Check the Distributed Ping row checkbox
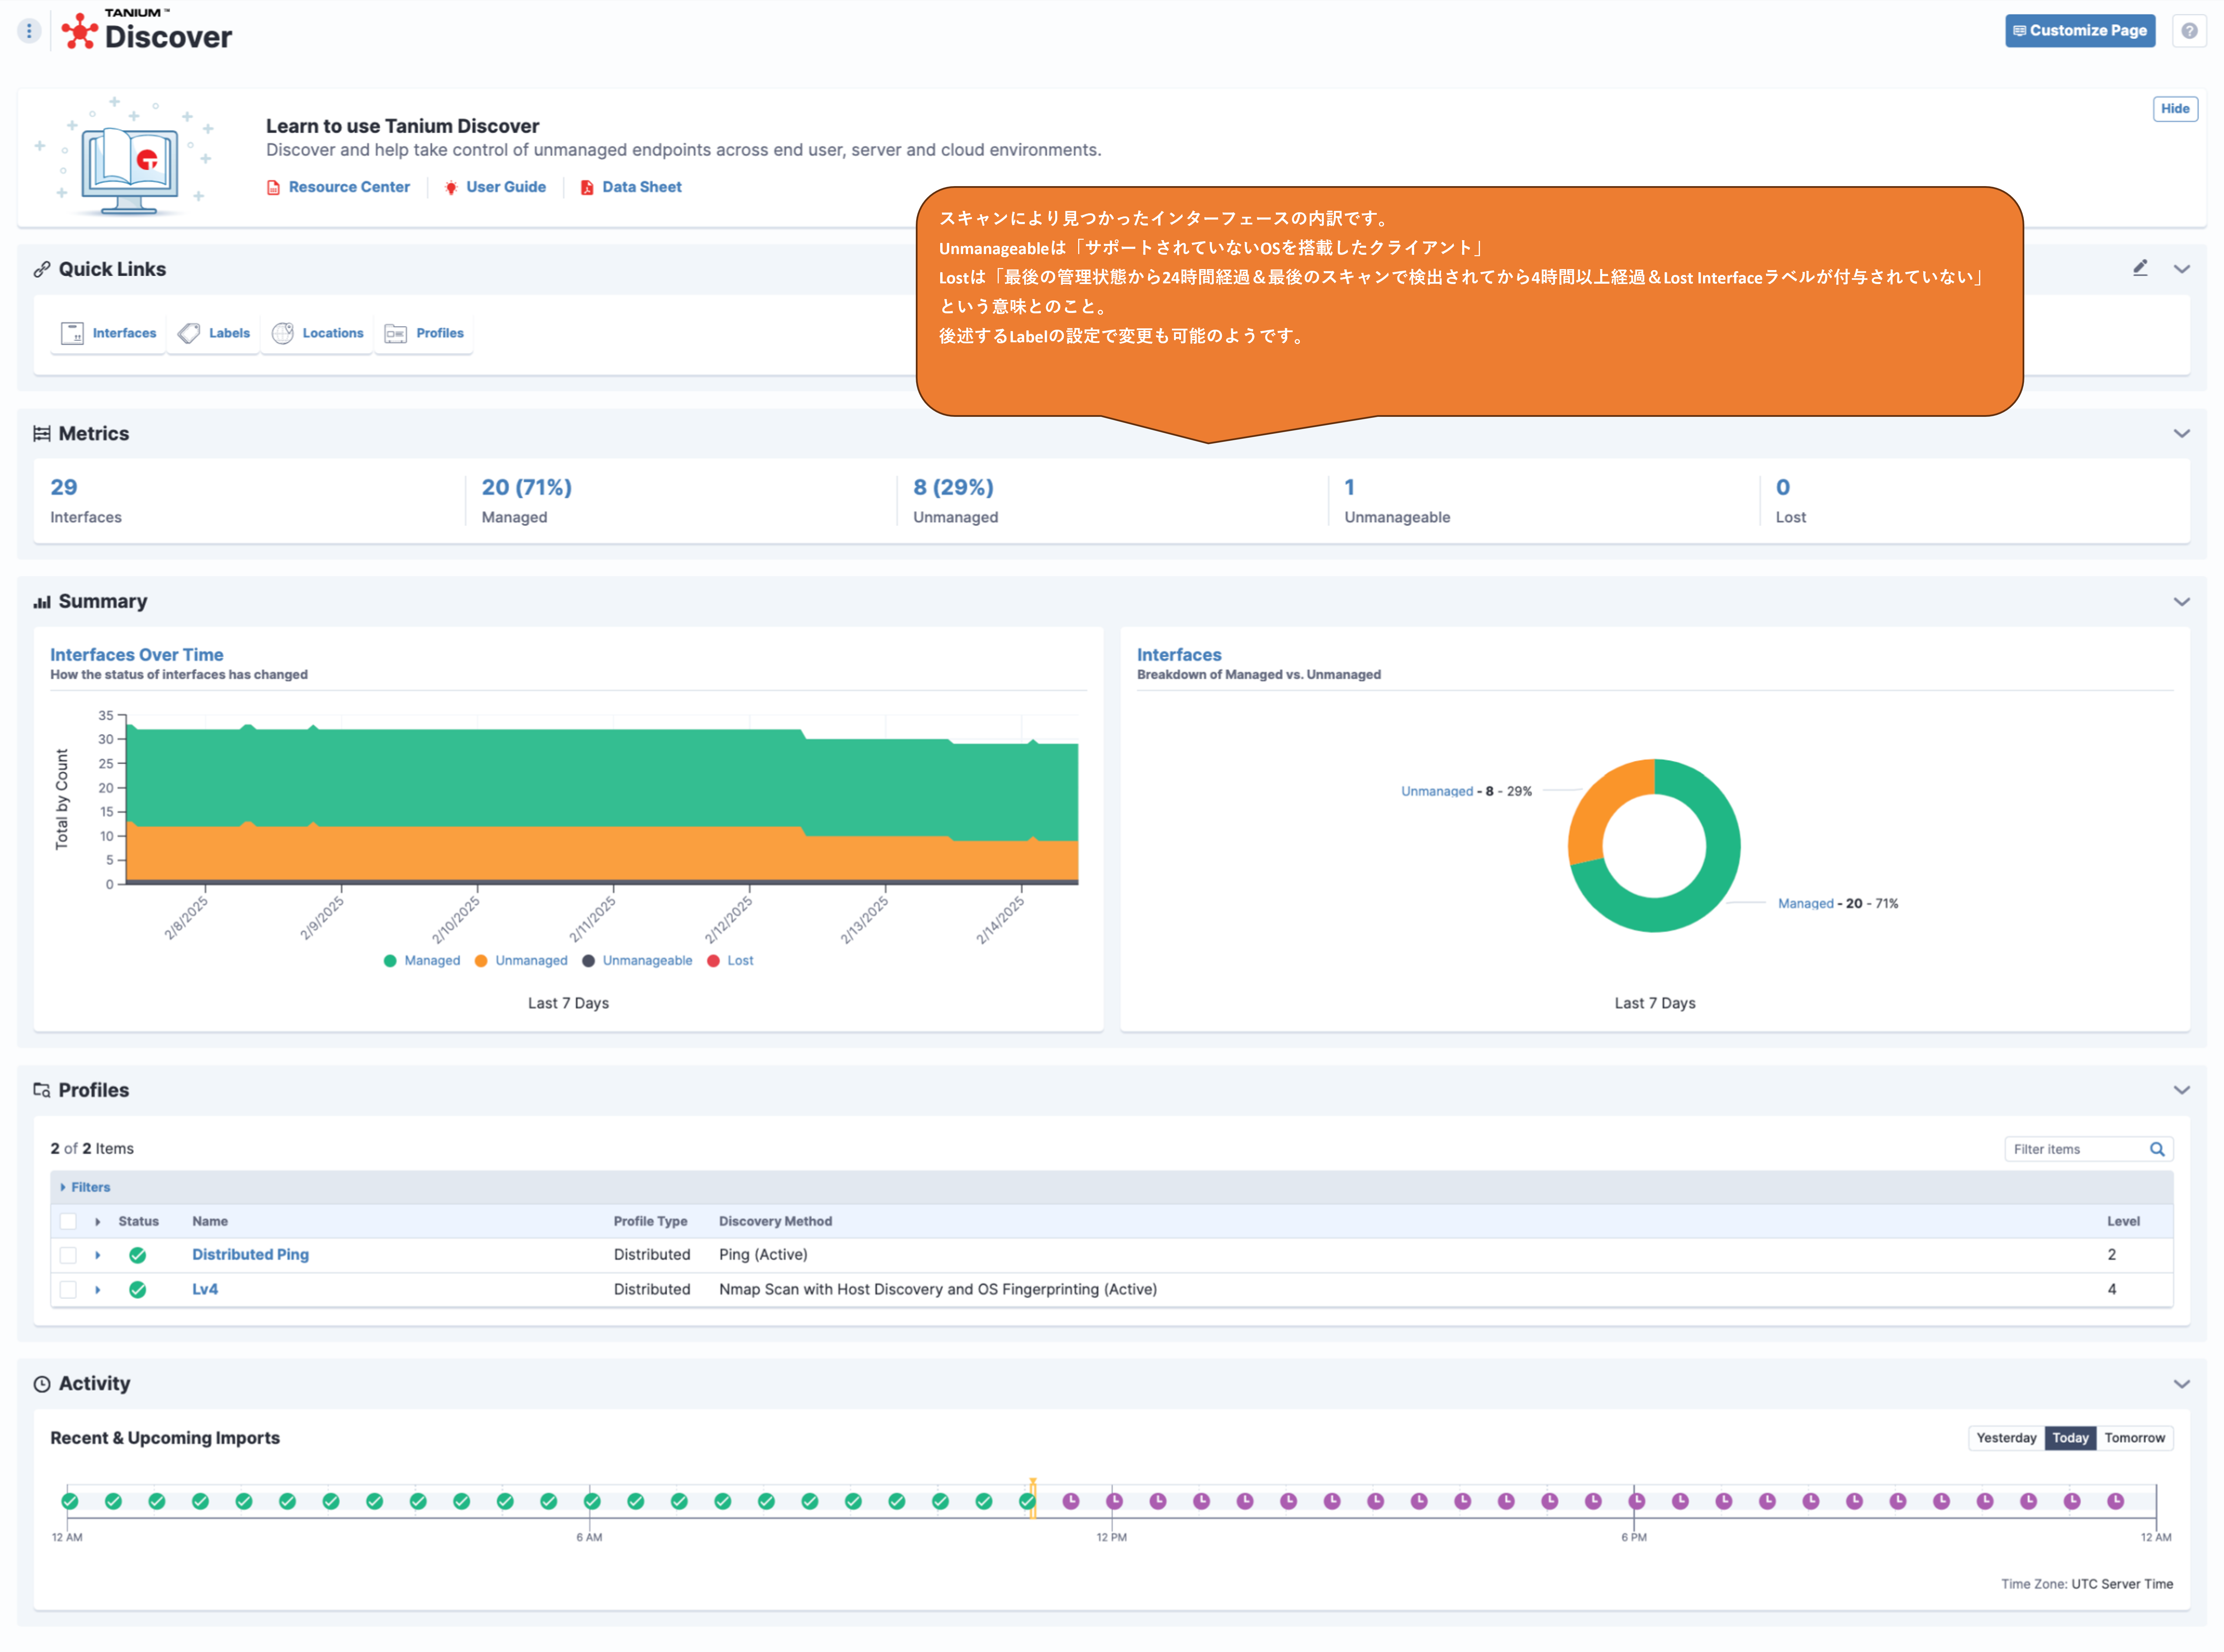The image size is (2224, 1652). (68, 1255)
